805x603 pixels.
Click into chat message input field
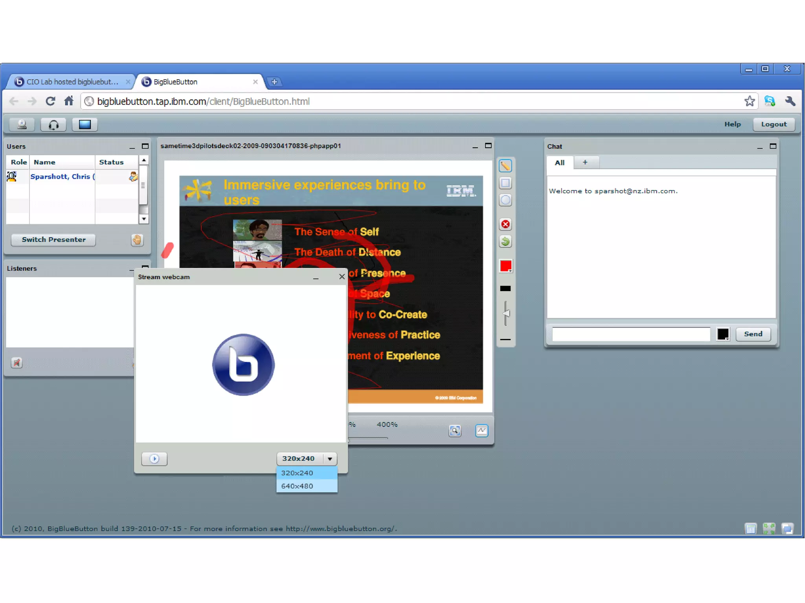[x=630, y=334]
